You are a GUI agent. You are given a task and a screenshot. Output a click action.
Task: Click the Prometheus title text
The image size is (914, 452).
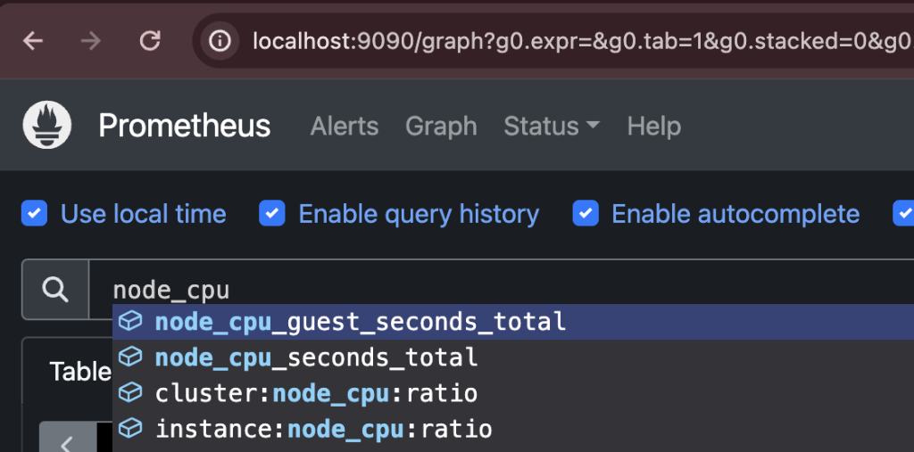click(x=184, y=127)
